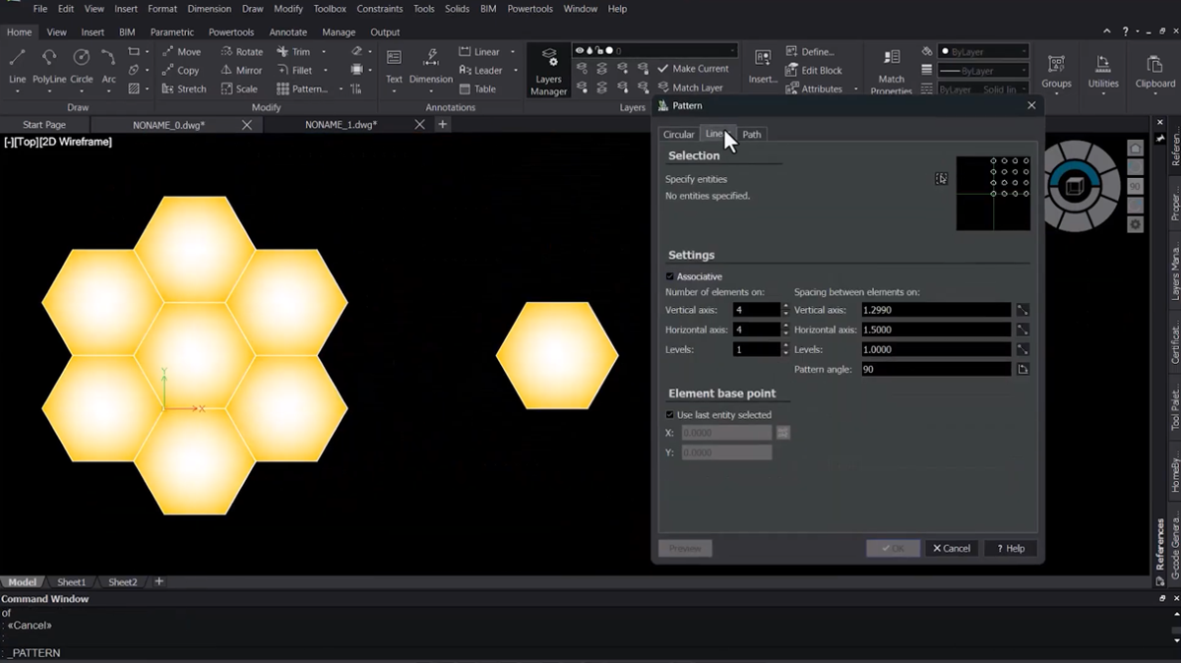
Task: Toggle the Associative checkbox
Action: pyautogui.click(x=670, y=276)
